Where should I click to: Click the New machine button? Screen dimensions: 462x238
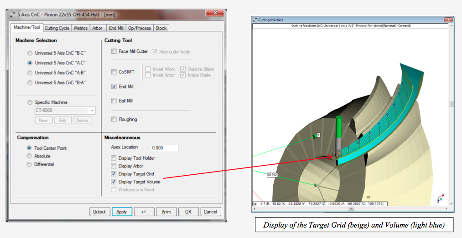[x=43, y=120]
